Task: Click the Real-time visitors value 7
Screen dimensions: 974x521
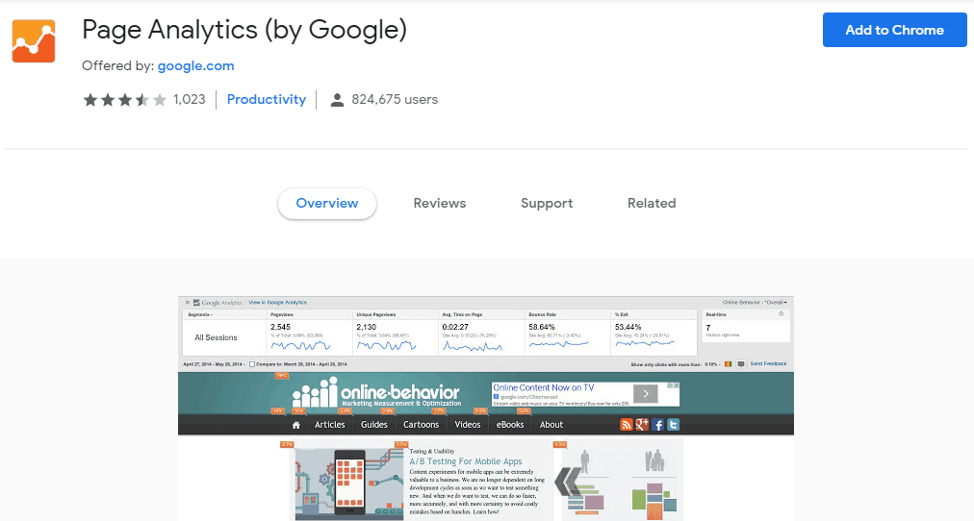Action: click(708, 328)
